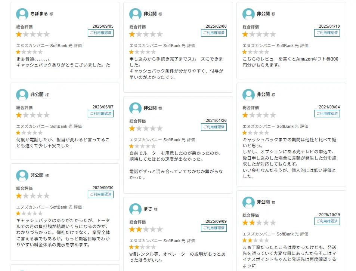Click ご利用確認済 badge on まさ's review
Viewport: 356px width, 271px height.
click(x=214, y=228)
